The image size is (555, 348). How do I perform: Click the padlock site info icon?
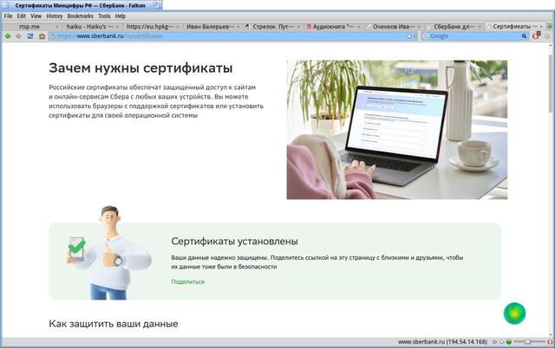click(53, 36)
